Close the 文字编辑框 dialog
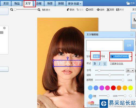 [132, 35]
